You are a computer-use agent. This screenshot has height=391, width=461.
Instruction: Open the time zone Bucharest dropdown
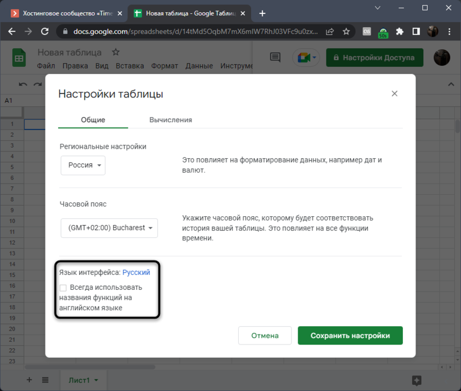tap(109, 228)
